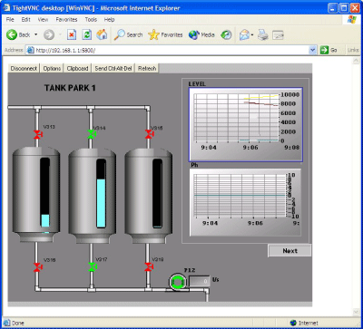
Task: Toggle the green V314 inlet valve
Action: click(91, 134)
